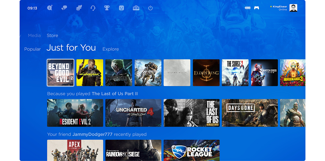The image size is (325, 161).
Task: Open the profile smiley face icon
Action: pos(122,8)
